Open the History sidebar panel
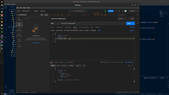This screenshot has height=95, width=169. pos(19,45)
